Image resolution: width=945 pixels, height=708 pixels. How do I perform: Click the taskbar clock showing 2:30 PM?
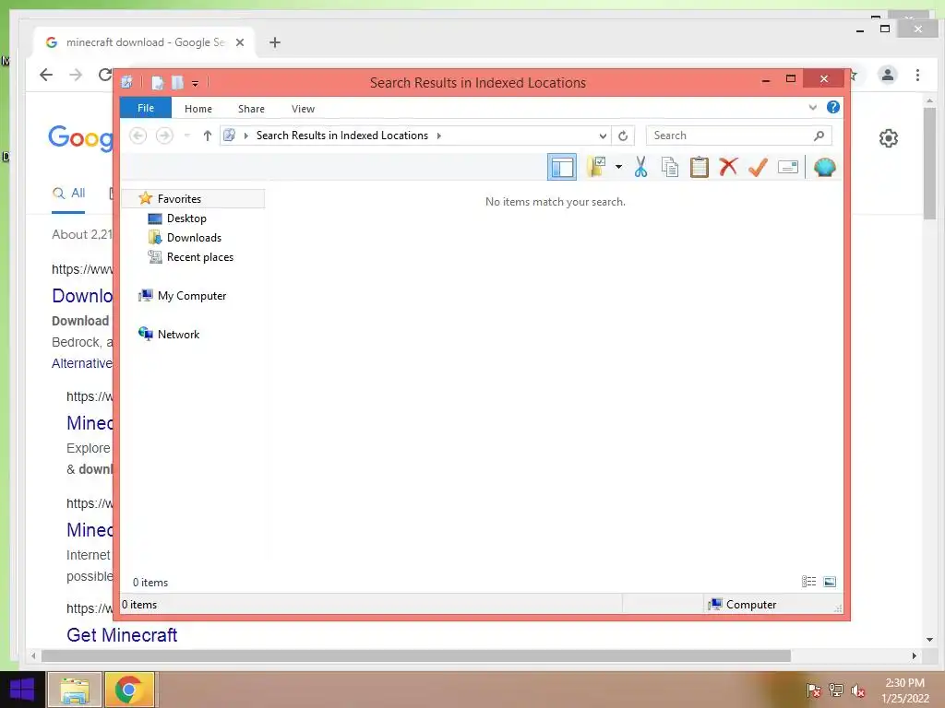(904, 690)
